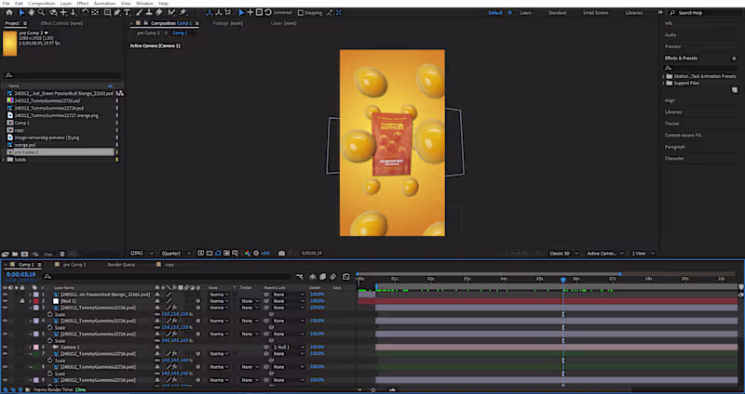Open the Animation menu
This screenshot has height=394, width=745.
(x=104, y=4)
